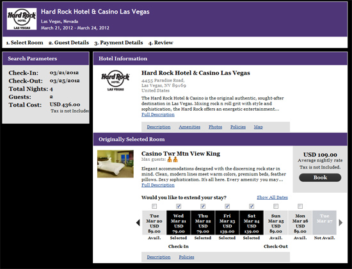Uncheck the Fri Mar 23 checkbox
This screenshot has height=269, width=352.
pyautogui.click(x=227, y=206)
